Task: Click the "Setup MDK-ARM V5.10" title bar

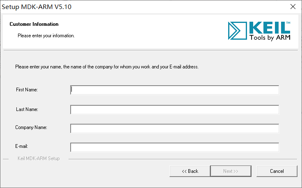Action: (39, 7)
